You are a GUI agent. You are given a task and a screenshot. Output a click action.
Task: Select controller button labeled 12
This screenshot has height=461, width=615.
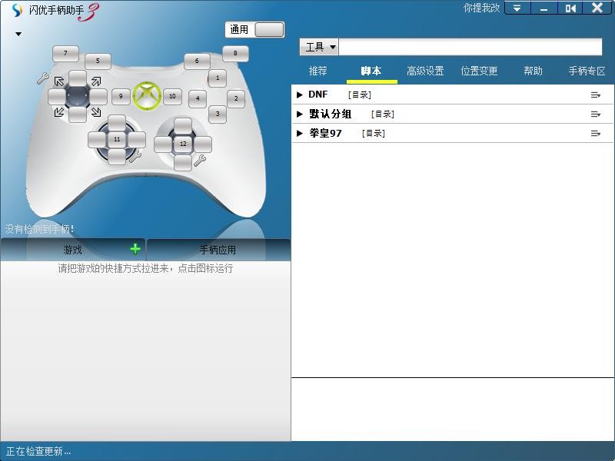(183, 143)
